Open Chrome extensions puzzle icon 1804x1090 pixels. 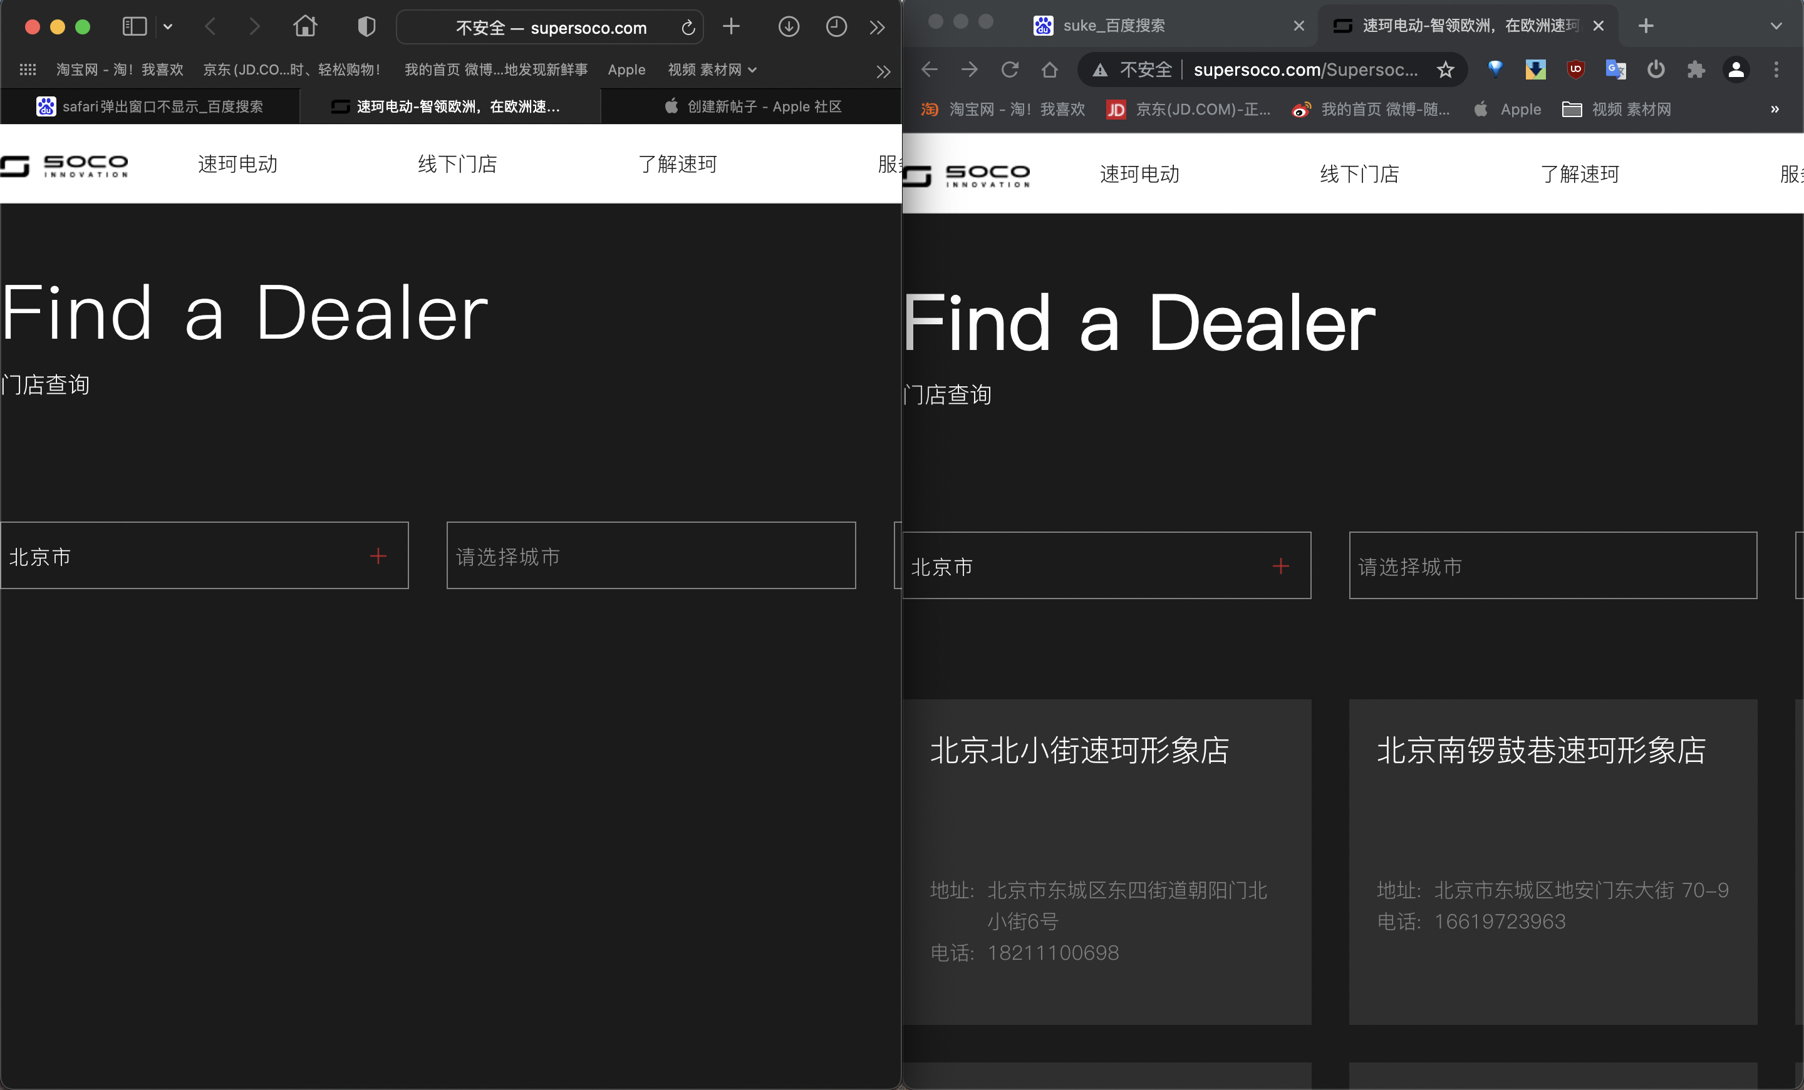click(1696, 69)
